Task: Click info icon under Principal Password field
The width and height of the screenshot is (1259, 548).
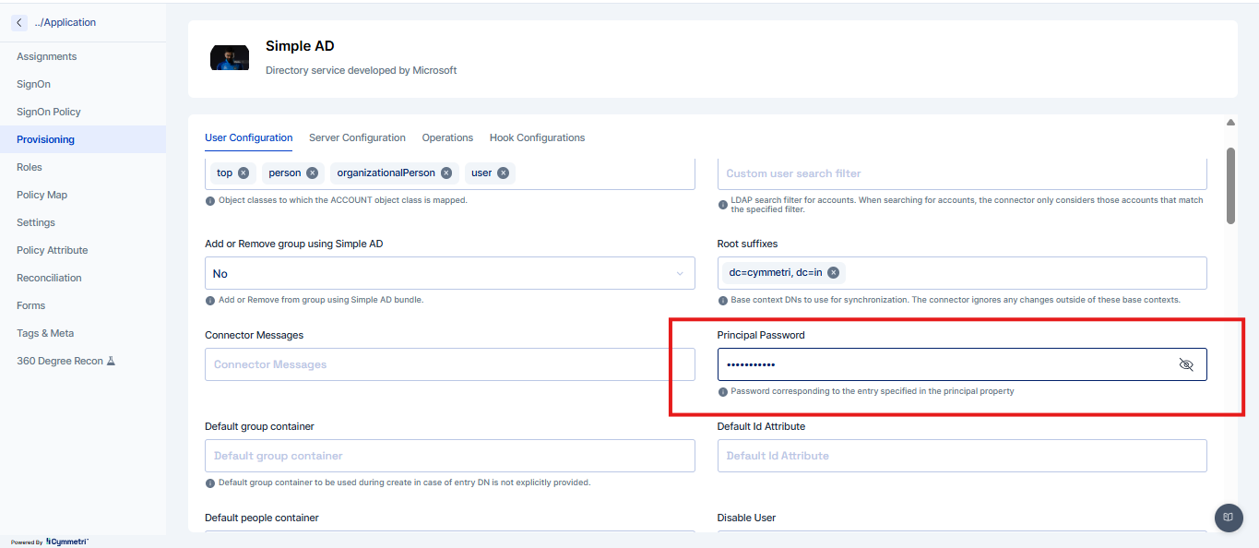Action: click(x=723, y=392)
